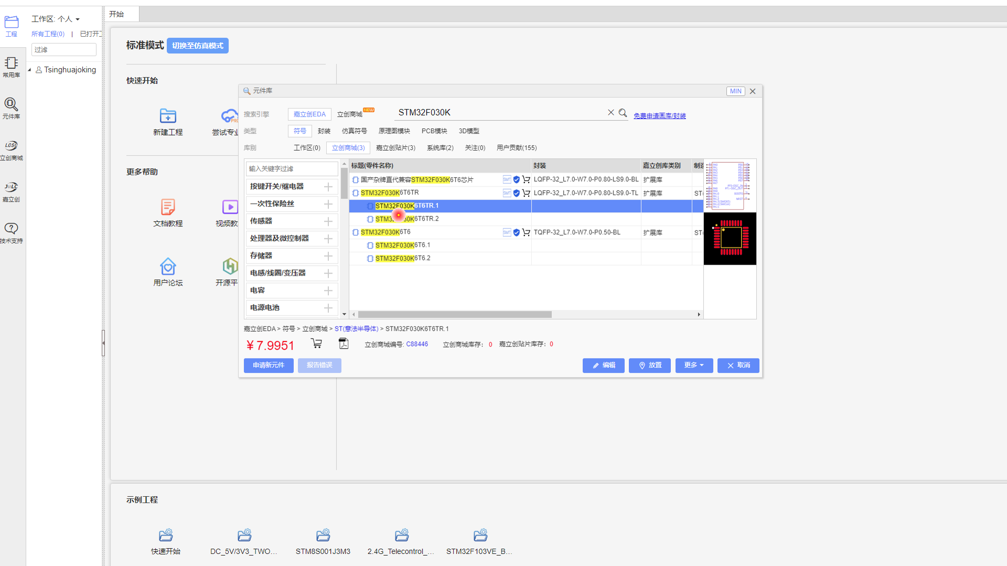Screen dimensions: 1007x566
Task: Switch to 系统库(2) library tab
Action: [440, 148]
